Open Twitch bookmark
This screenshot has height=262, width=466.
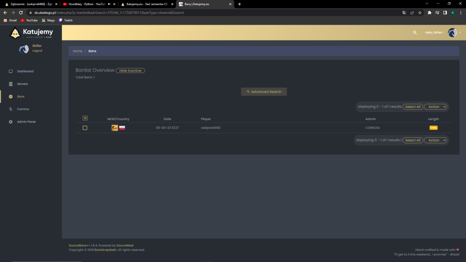tap(66, 20)
